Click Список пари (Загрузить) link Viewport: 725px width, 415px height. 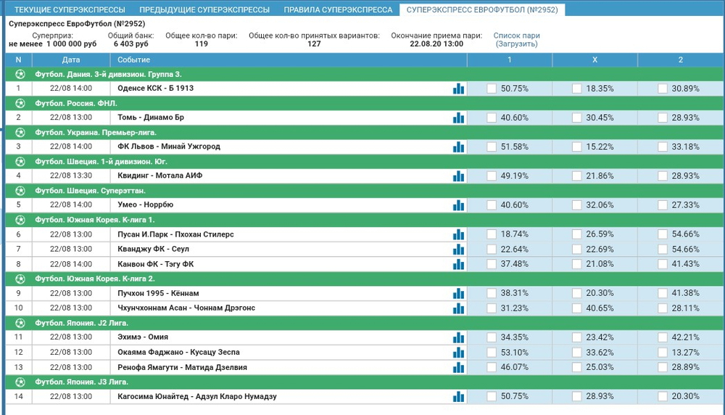click(x=516, y=39)
